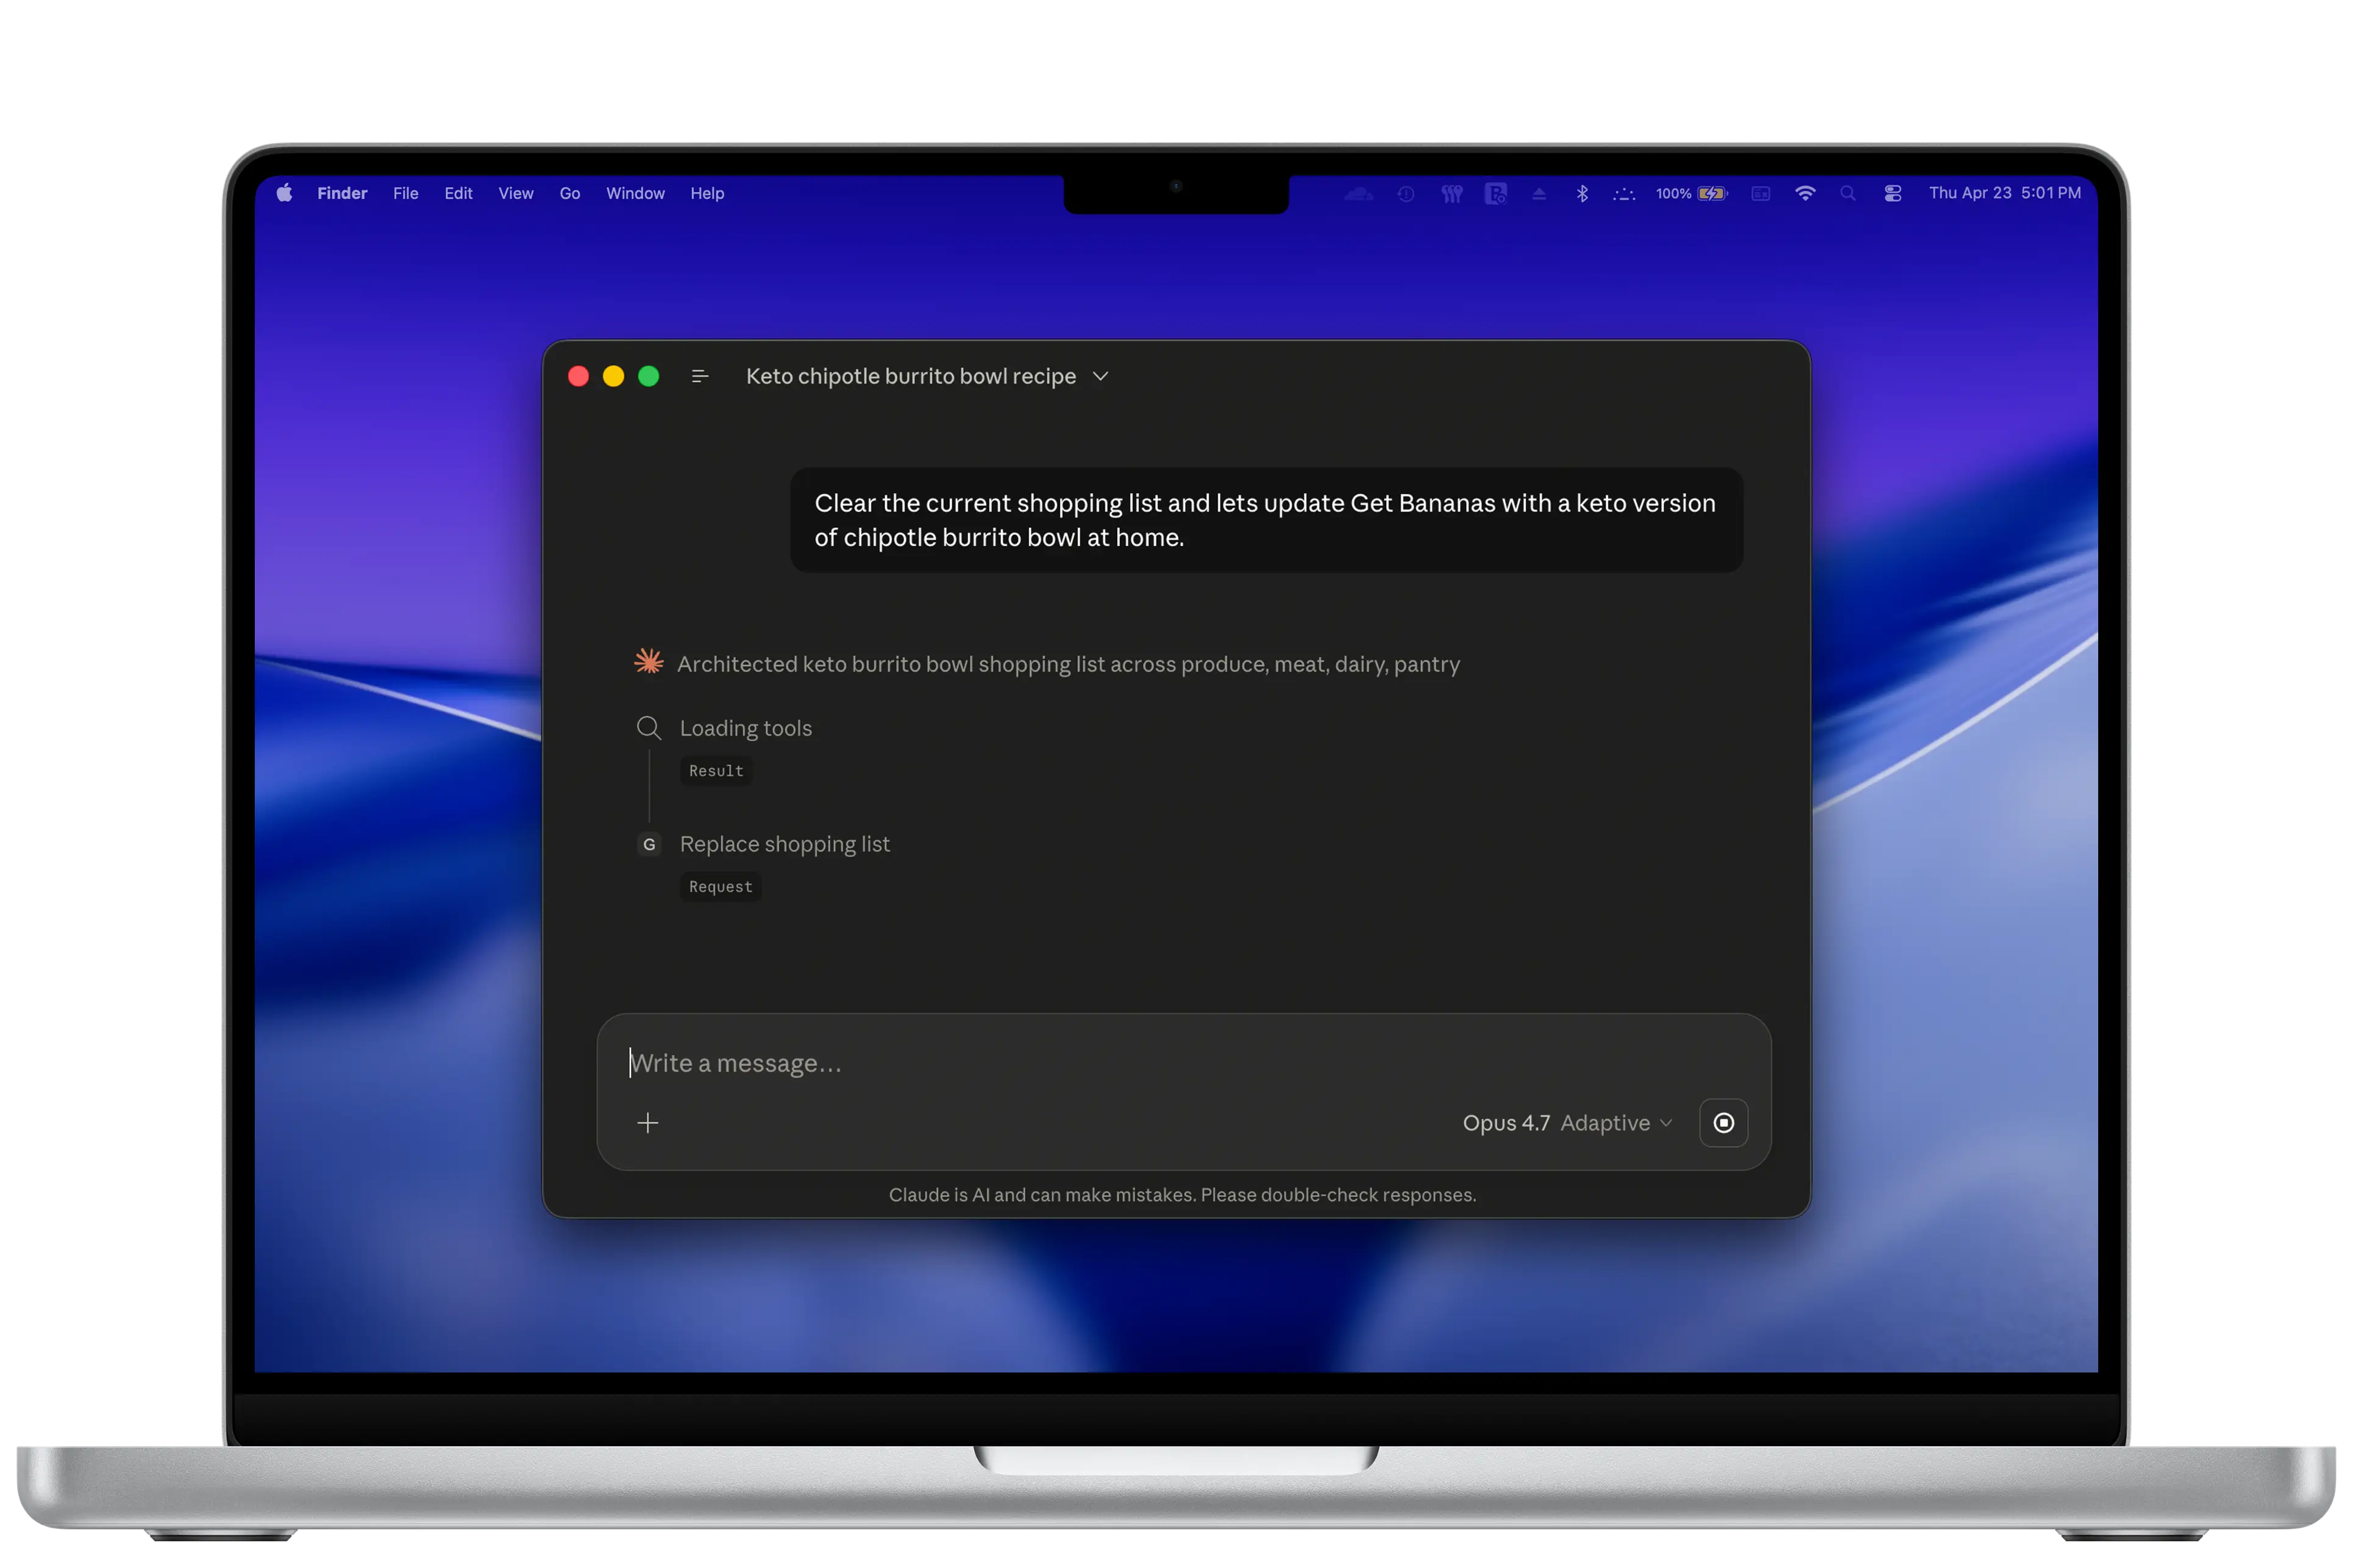Open the Wi-Fi menu

point(1804,194)
